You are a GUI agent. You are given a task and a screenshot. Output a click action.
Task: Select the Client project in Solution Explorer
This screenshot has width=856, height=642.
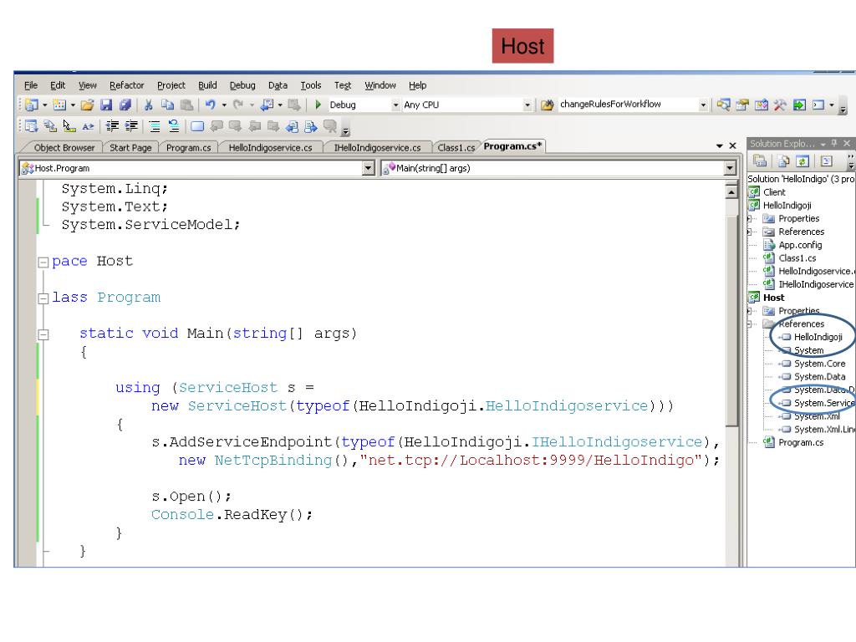tap(774, 192)
